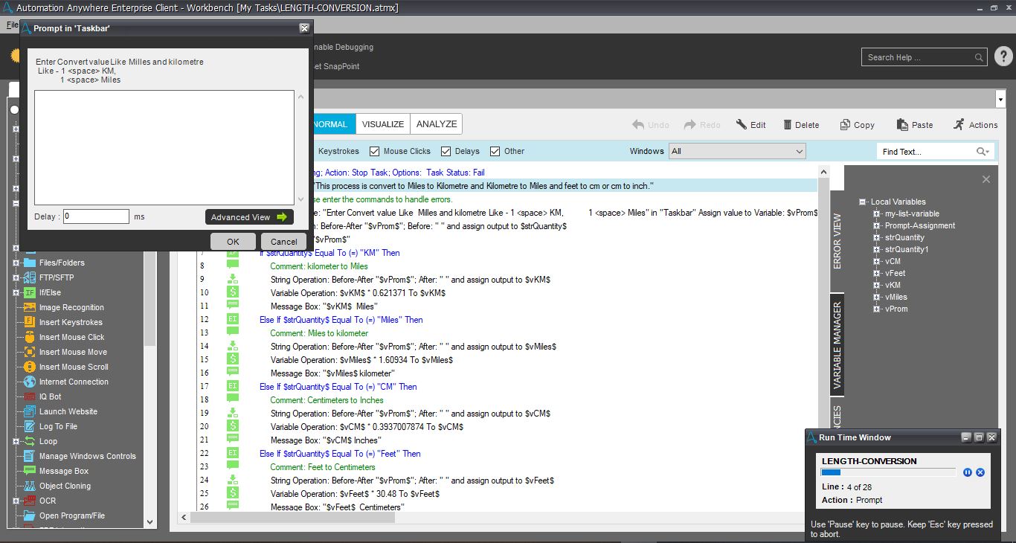
Task: Click the Delay milliseconds input field
Action: point(96,216)
